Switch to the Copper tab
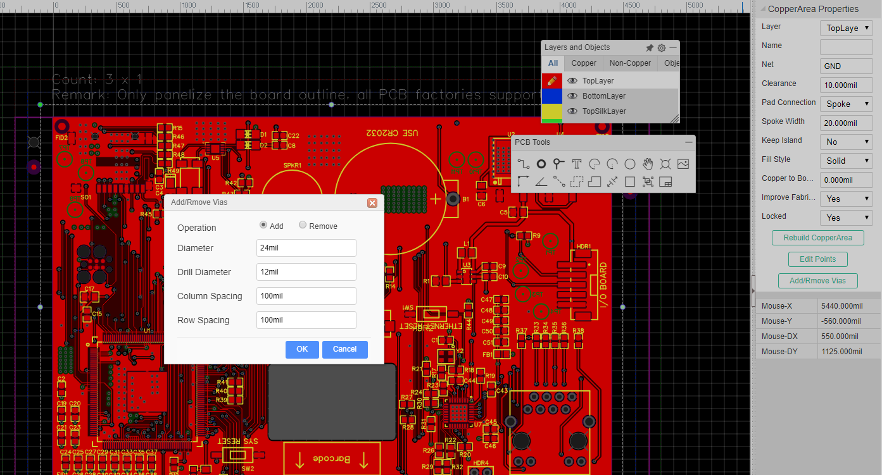Viewport: 882px width, 475px height. pyautogui.click(x=584, y=63)
